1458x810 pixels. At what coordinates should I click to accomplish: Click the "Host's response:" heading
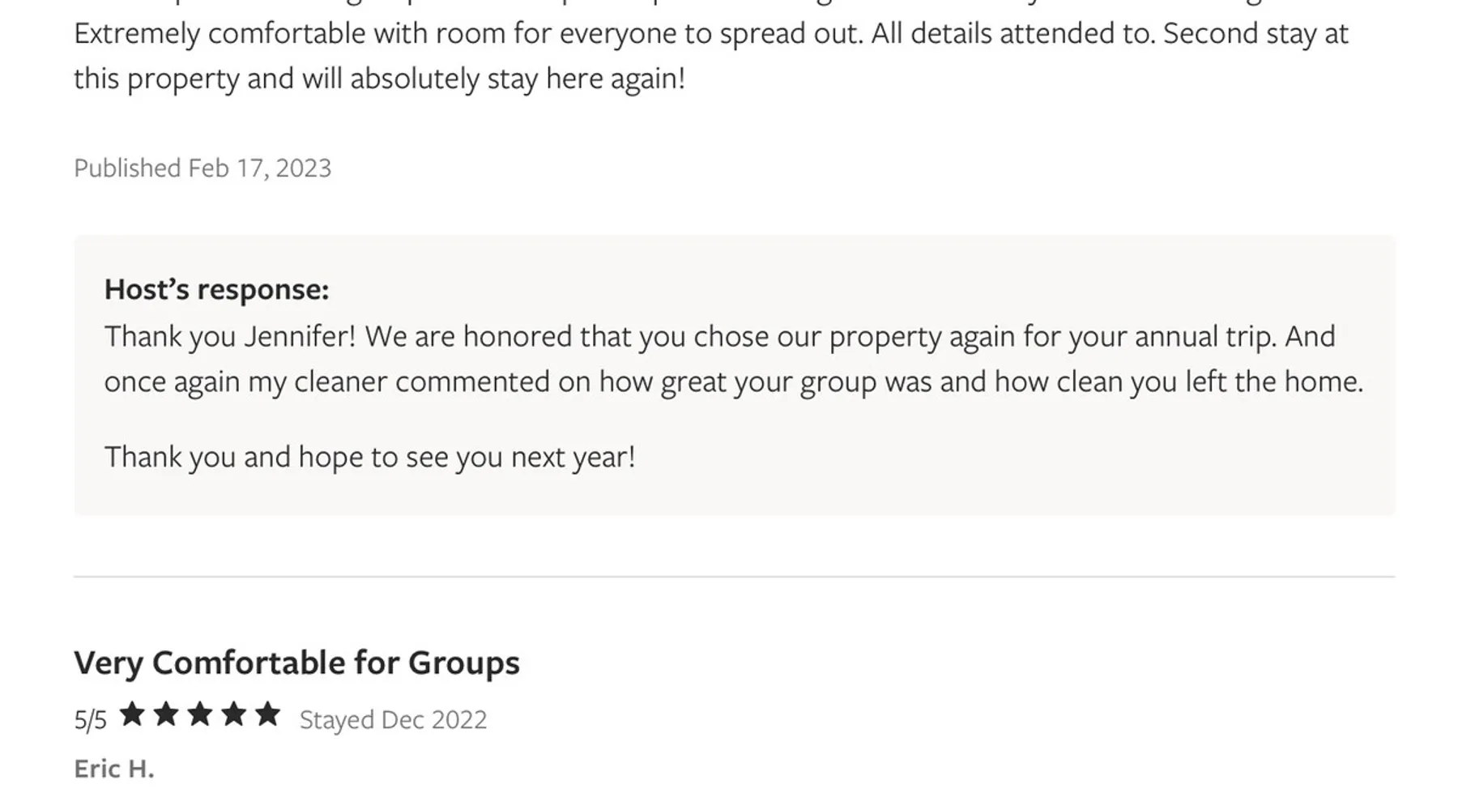pos(216,289)
